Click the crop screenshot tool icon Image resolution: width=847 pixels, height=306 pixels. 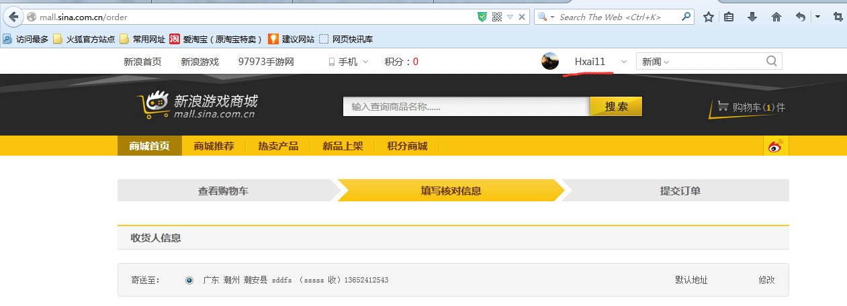point(838,17)
